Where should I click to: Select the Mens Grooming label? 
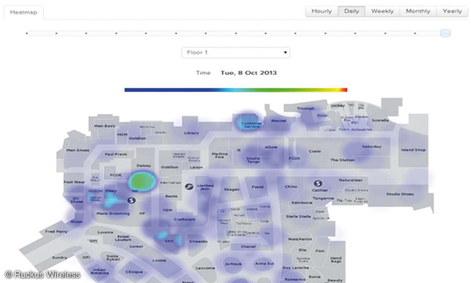[113, 213]
